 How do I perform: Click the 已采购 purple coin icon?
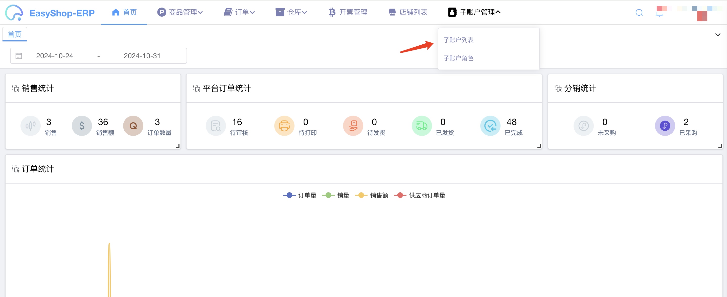pyautogui.click(x=665, y=126)
